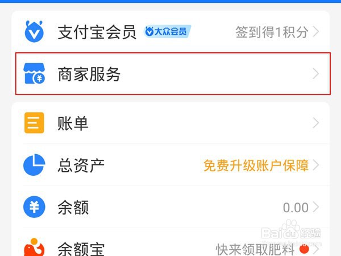Tap the Alipay member crown icon

tap(34, 31)
